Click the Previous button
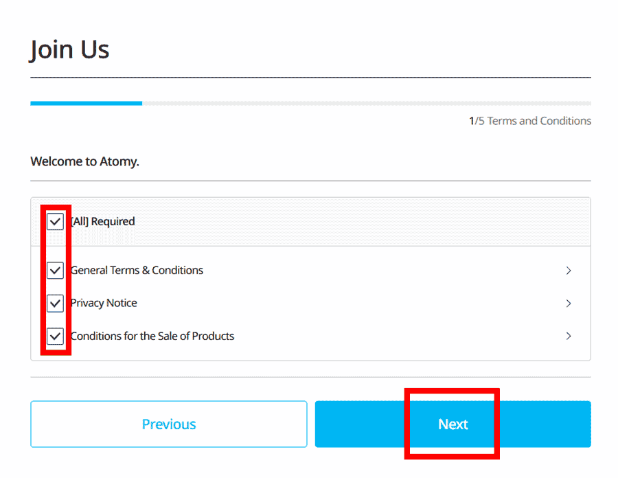This screenshot has width=618, height=478. tap(168, 424)
